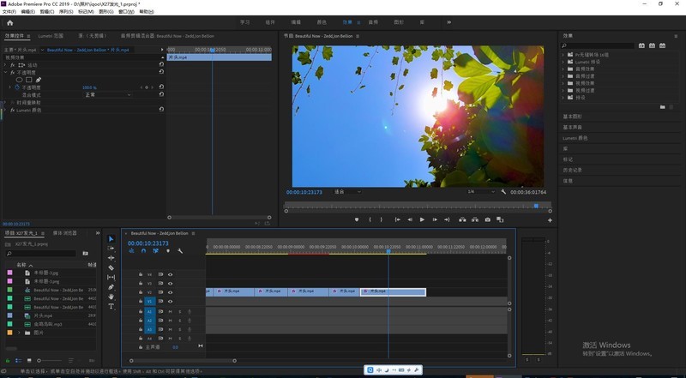Viewport: 686px width, 378px height.
Task: Select the Hand tool
Action: (111, 297)
